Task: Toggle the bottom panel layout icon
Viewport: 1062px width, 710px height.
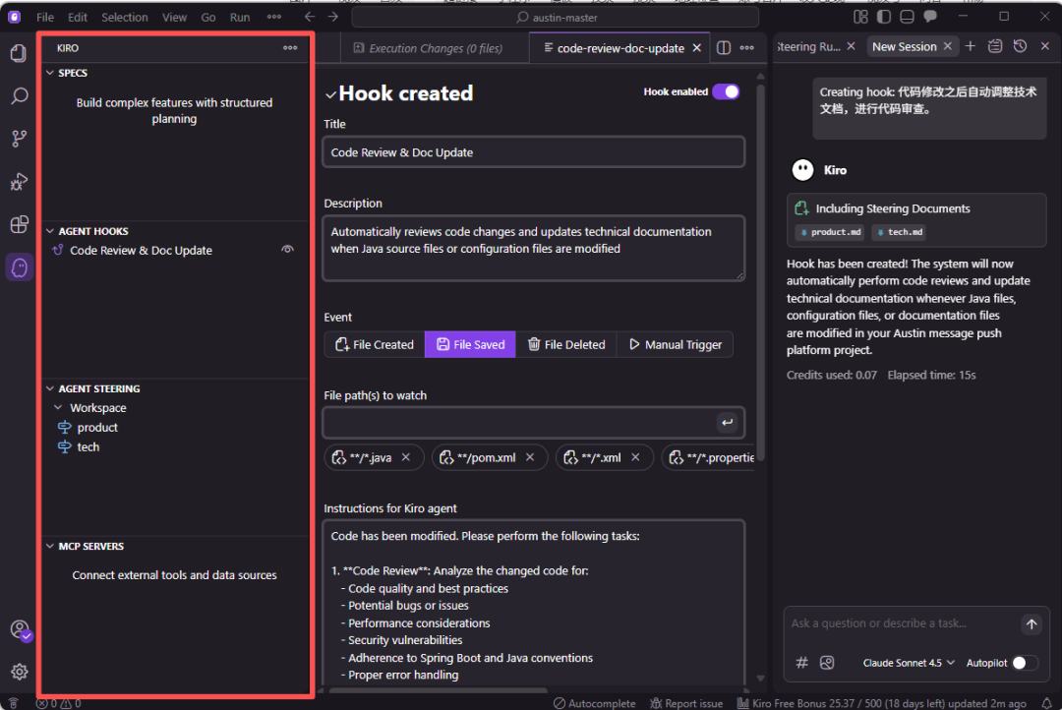Action: (907, 17)
